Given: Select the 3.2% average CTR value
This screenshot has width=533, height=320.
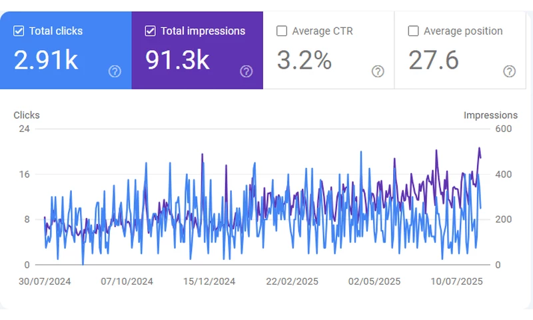Looking at the screenshot, I should [304, 60].
